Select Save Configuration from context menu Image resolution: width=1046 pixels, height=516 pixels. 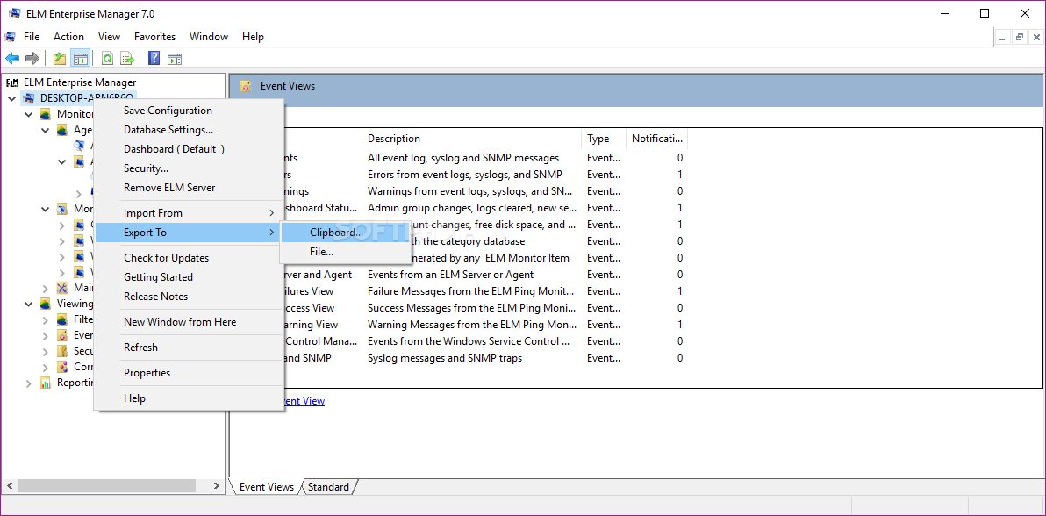click(188, 111)
